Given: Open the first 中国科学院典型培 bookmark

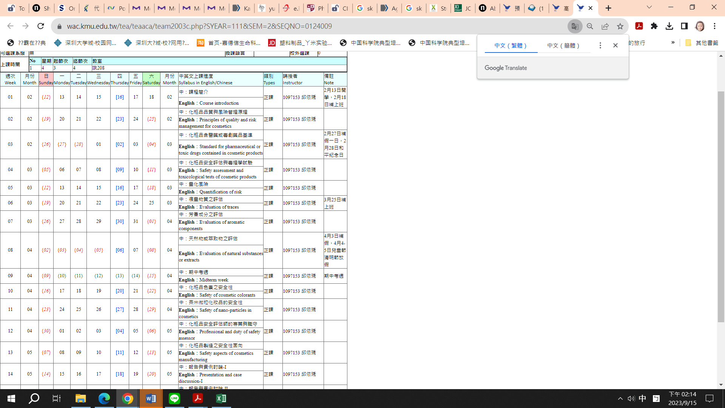Looking at the screenshot, I should tap(370, 43).
